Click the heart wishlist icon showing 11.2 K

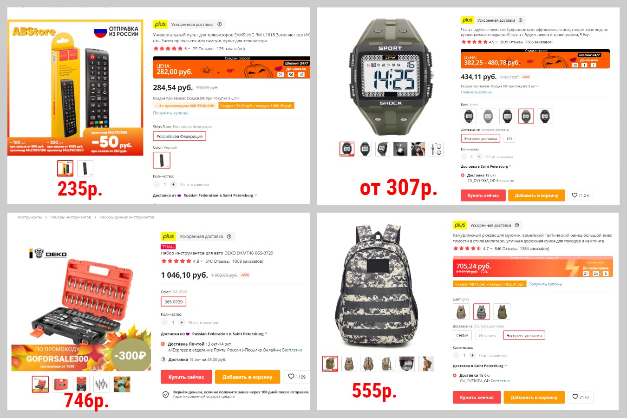(x=581, y=196)
